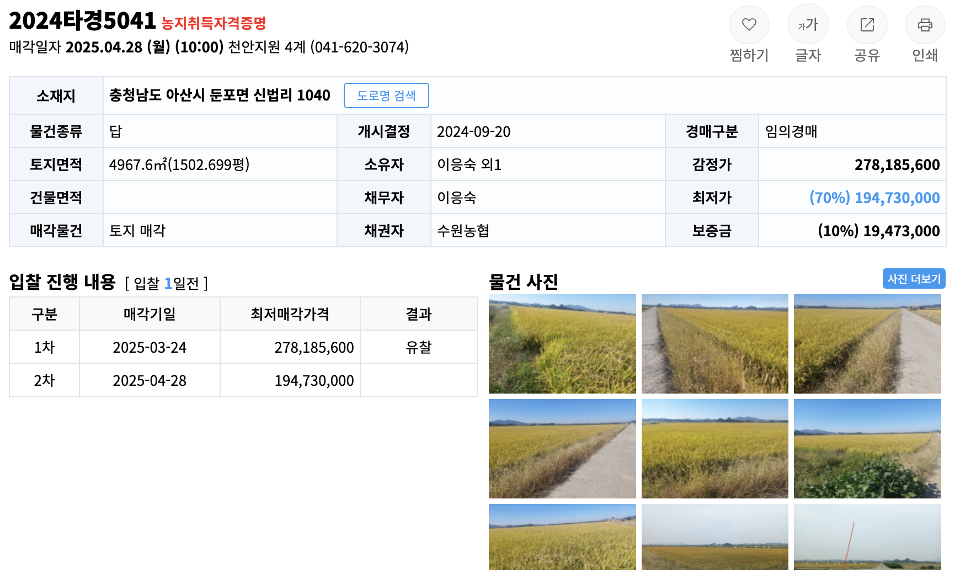This screenshot has height=584, width=960.
Task: Click 개시결정 date 2024-09-20
Action: [x=473, y=131]
